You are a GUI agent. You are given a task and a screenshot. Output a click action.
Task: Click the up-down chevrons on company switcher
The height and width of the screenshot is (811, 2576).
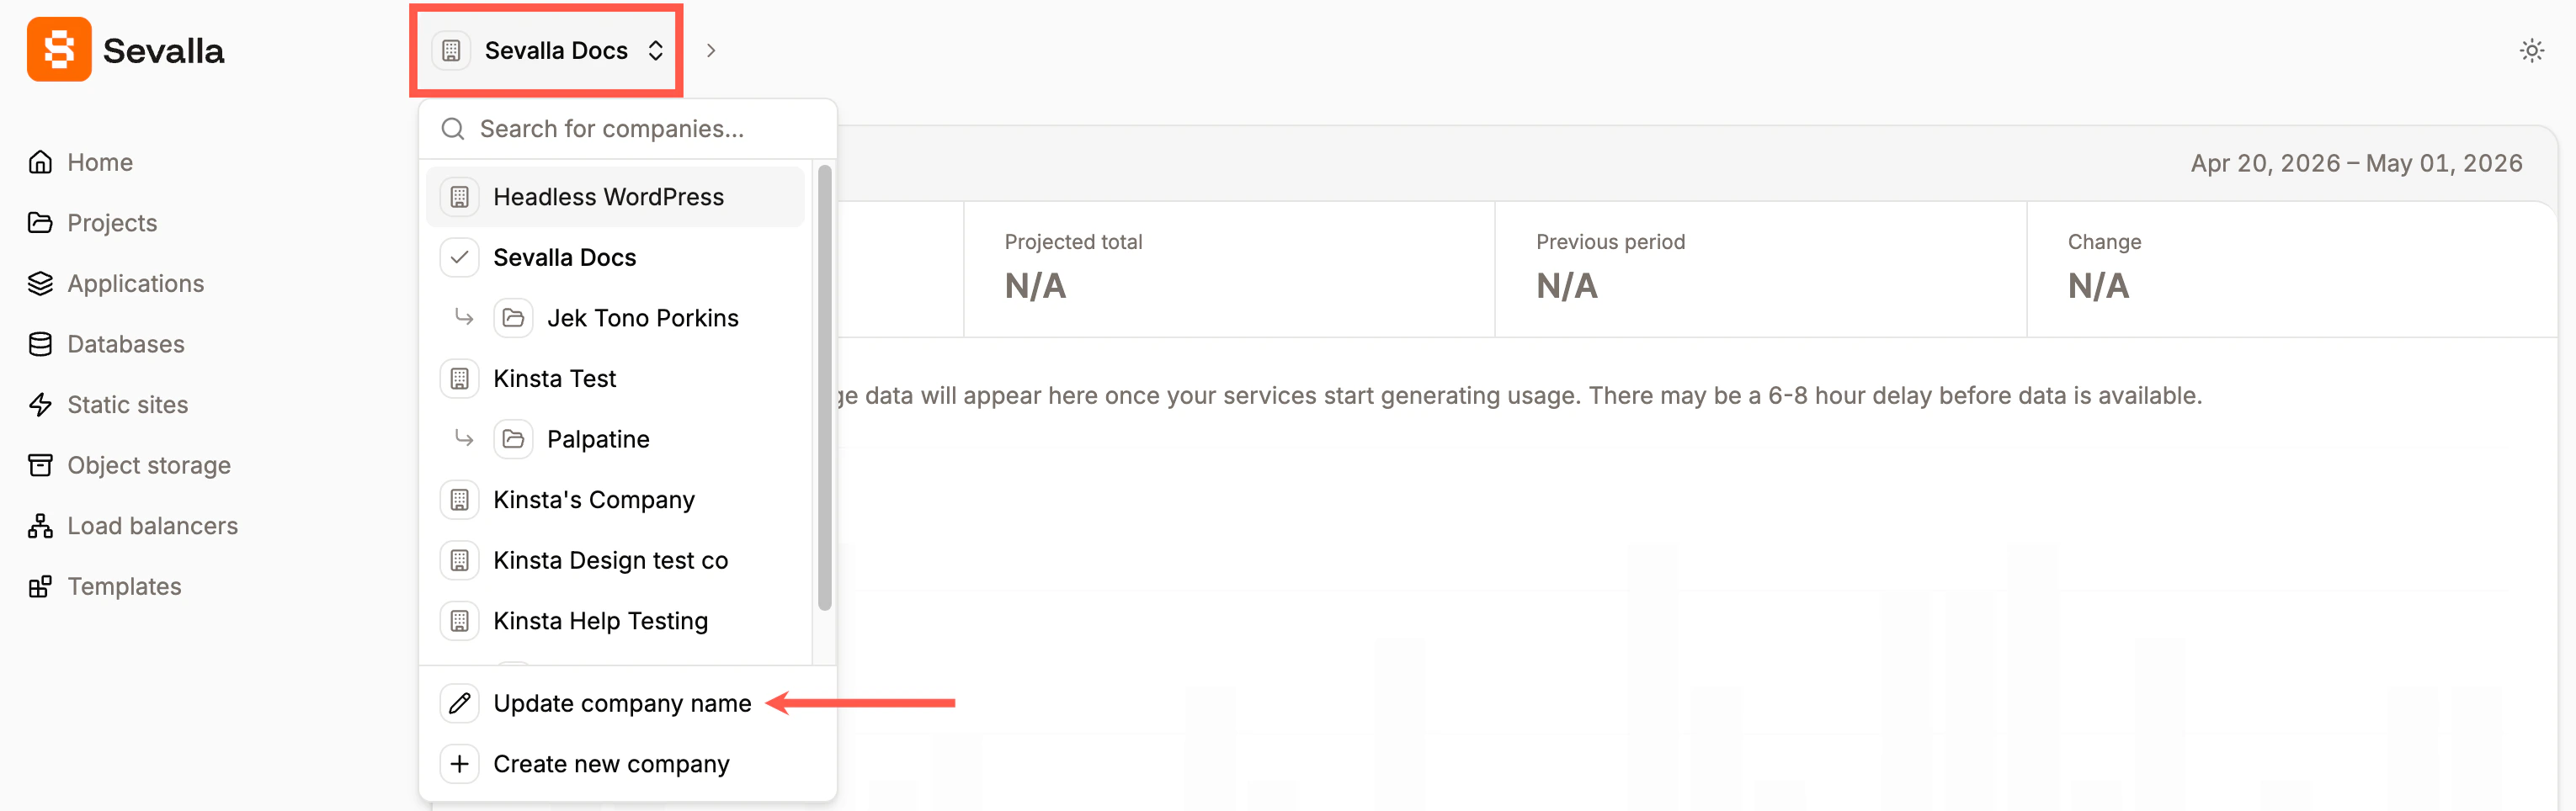[656, 51]
